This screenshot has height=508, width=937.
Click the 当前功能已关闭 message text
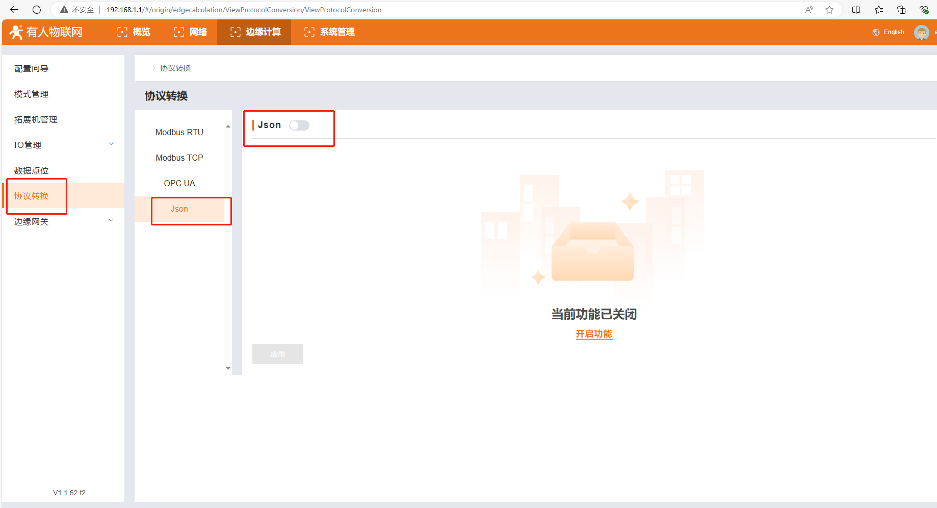pos(594,314)
